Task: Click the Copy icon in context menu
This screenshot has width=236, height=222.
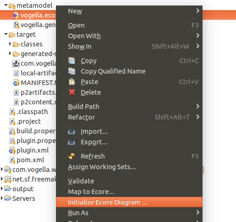Action: (x=72, y=60)
